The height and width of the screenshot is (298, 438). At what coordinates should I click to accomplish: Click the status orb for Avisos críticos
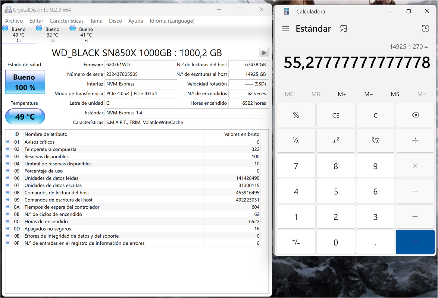8,142
